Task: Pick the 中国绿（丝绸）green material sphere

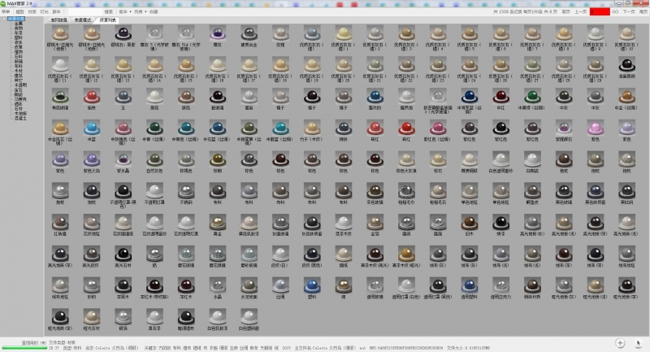Action: [x=532, y=97]
